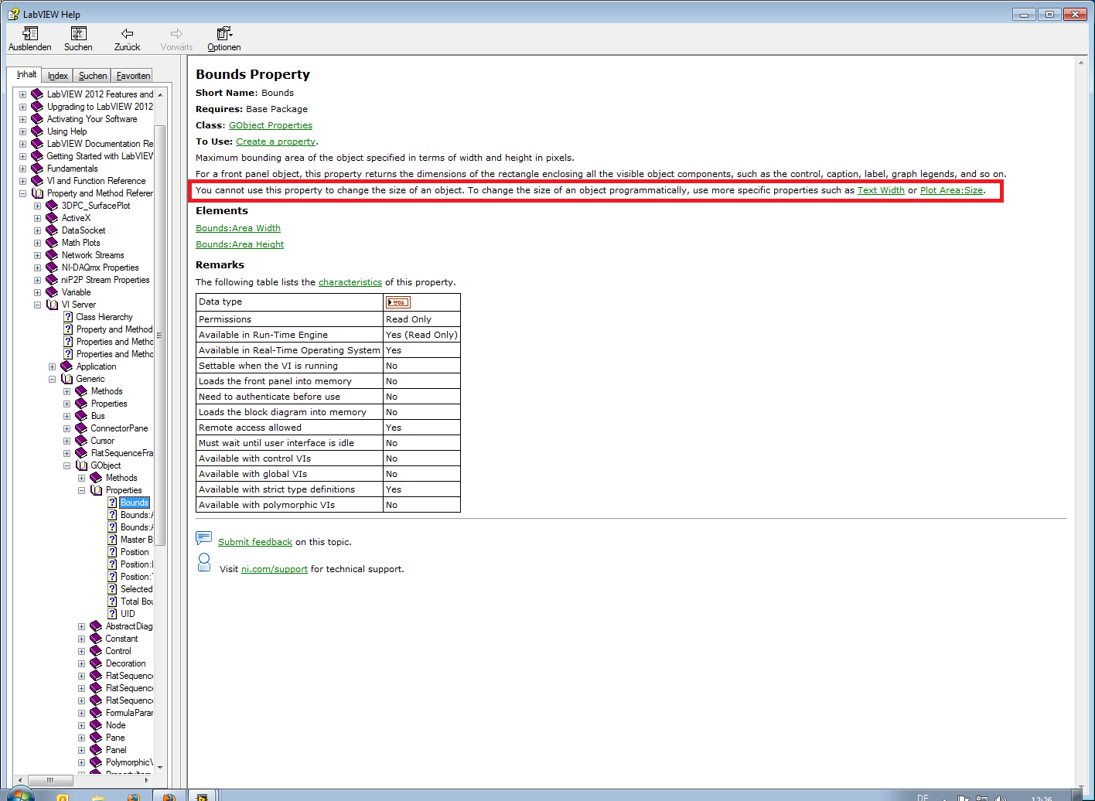1095x801 pixels.
Task: Click the "Yes (Read Only)" table cell
Action: click(422, 335)
